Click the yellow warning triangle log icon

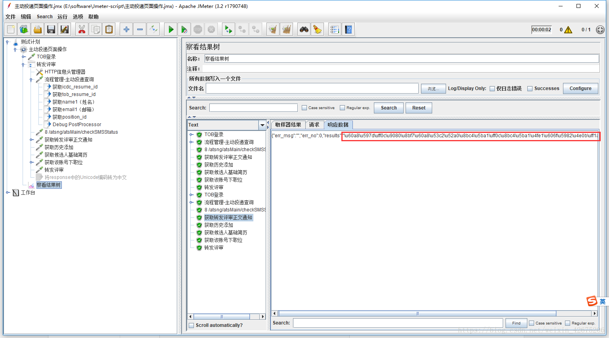(x=568, y=30)
